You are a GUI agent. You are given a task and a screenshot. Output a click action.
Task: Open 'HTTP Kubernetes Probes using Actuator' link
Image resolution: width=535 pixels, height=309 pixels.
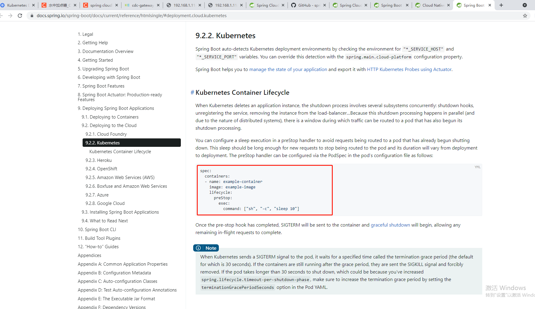point(409,70)
